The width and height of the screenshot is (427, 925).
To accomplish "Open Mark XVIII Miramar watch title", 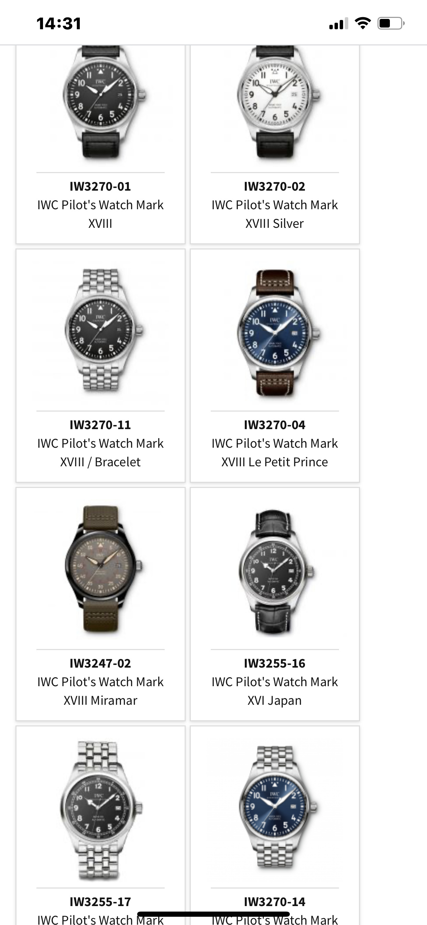I will 100,691.
